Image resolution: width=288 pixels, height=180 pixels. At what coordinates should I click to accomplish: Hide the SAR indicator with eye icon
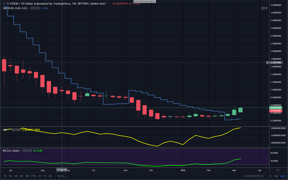pyautogui.click(x=31, y=8)
